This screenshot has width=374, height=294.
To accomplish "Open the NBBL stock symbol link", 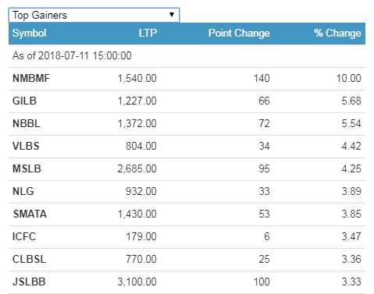I will pyautogui.click(x=27, y=123).
